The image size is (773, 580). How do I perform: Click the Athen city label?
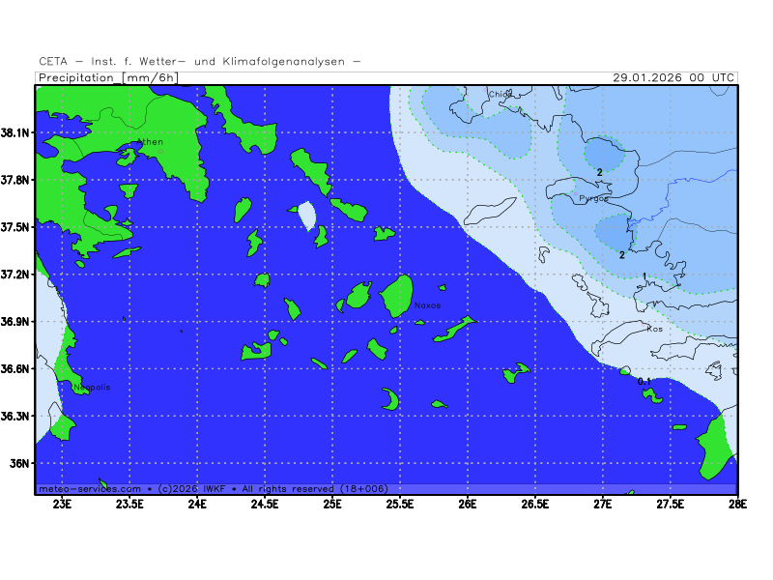click(151, 142)
